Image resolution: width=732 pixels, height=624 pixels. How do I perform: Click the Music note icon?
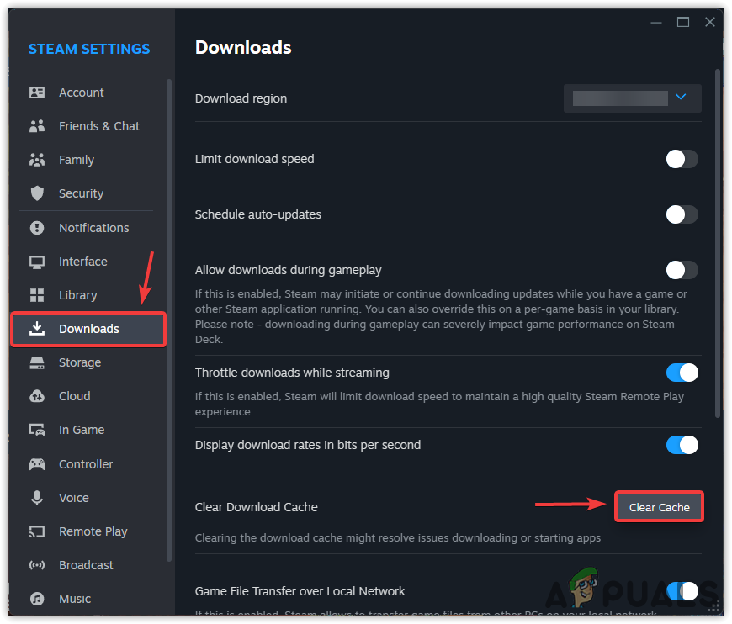pyautogui.click(x=37, y=599)
